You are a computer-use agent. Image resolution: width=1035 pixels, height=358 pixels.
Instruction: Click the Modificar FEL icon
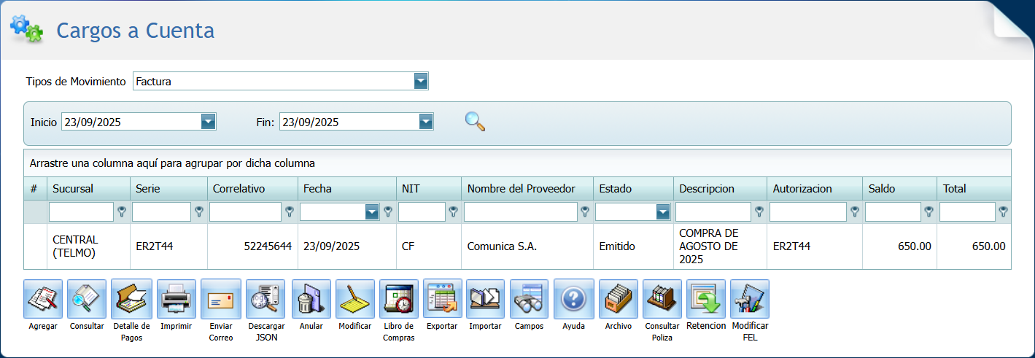[749, 299]
